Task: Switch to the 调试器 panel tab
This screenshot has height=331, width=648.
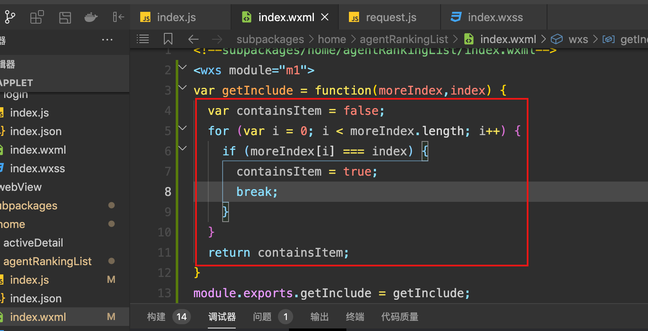Action: [x=222, y=317]
